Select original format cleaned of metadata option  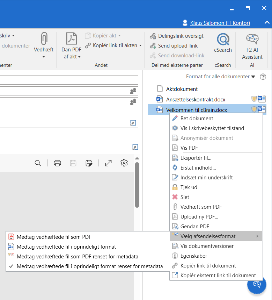90,266
